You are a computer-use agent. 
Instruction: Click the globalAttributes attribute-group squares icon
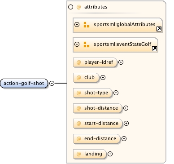87,25
